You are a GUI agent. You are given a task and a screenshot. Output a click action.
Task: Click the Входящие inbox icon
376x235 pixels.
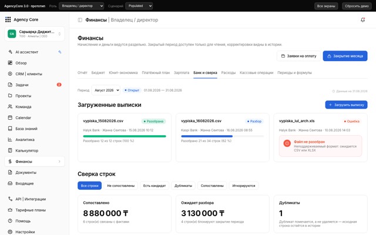point(10,183)
